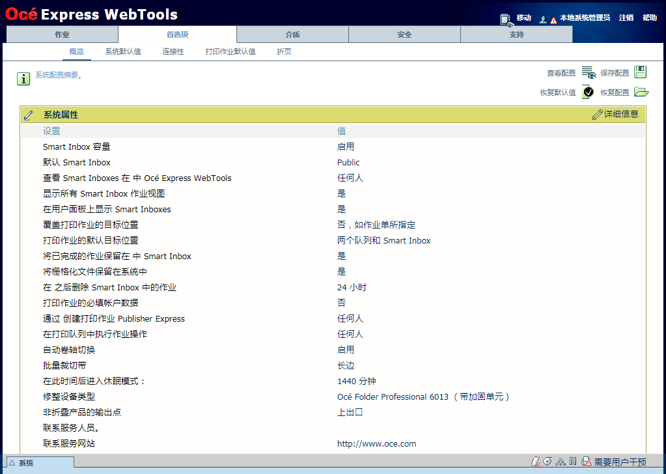Click the 系统属性 section header
The height and width of the screenshot is (474, 666).
click(61, 115)
